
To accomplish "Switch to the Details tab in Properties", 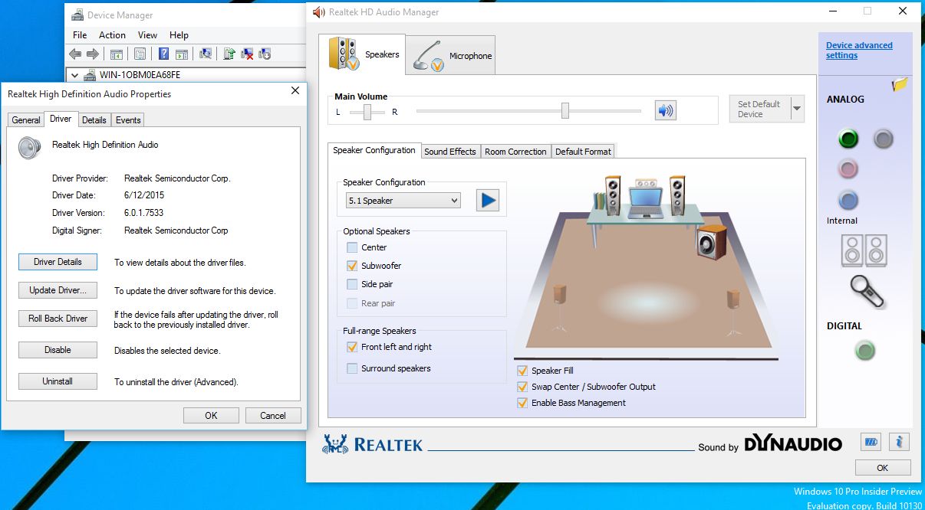I will (x=94, y=120).
